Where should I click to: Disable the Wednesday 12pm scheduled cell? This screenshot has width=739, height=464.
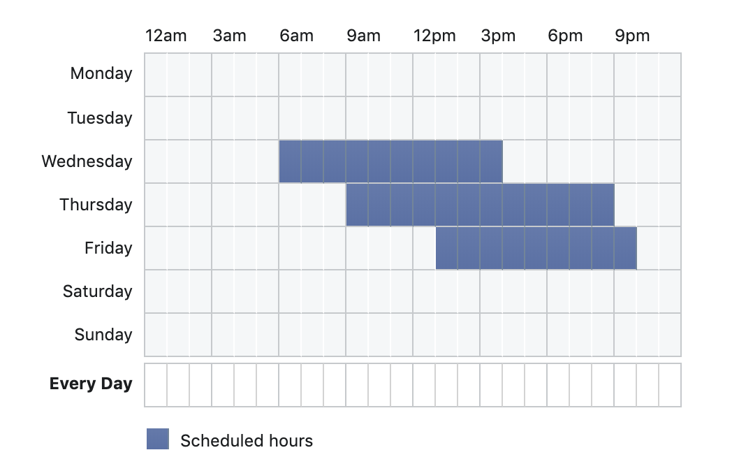click(x=424, y=161)
